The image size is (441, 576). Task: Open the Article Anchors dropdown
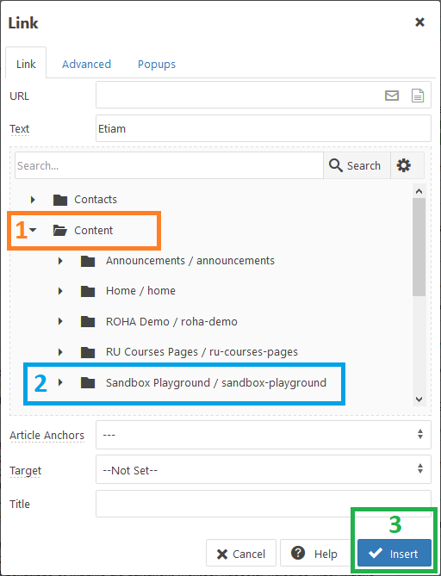coord(263,435)
